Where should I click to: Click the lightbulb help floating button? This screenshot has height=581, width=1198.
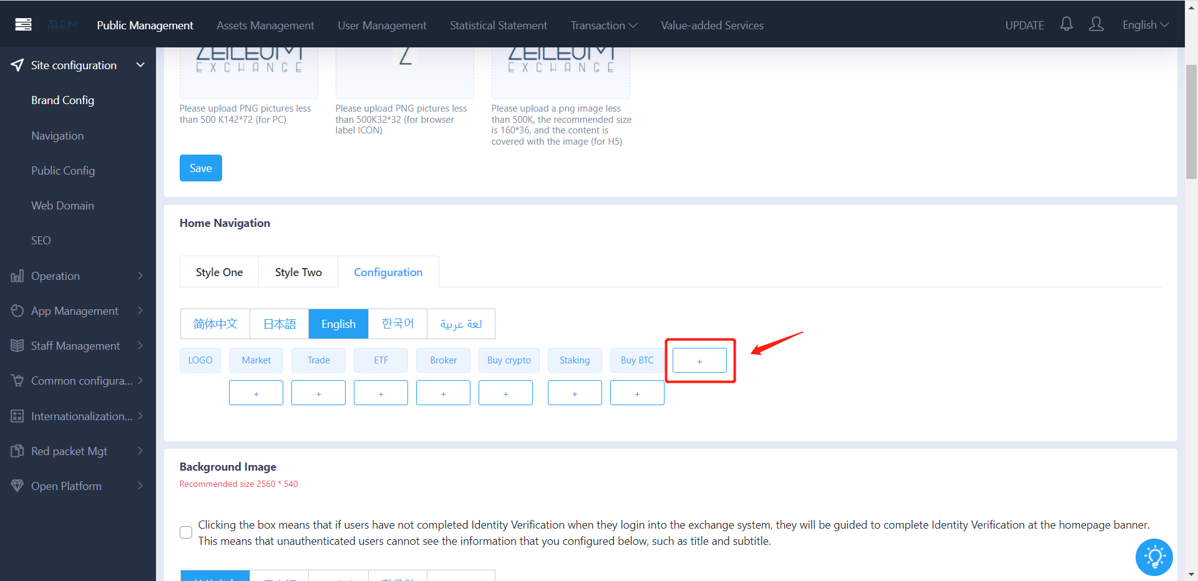[x=1154, y=557]
